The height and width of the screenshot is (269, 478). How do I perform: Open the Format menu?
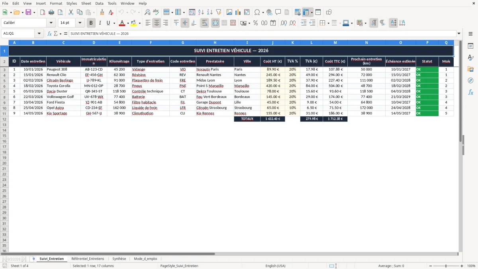point(56,3)
